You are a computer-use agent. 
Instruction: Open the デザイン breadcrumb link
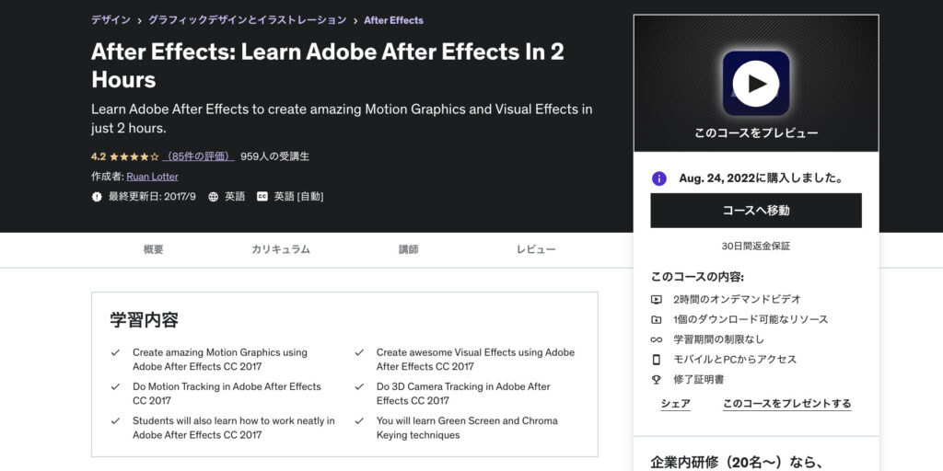point(111,20)
